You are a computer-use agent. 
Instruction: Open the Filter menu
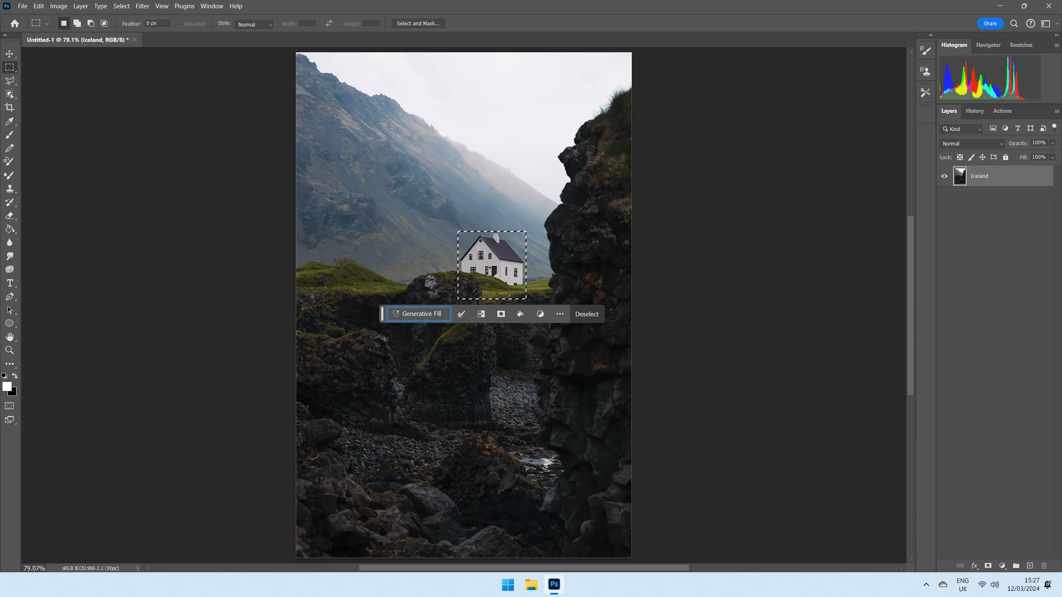[x=142, y=6]
